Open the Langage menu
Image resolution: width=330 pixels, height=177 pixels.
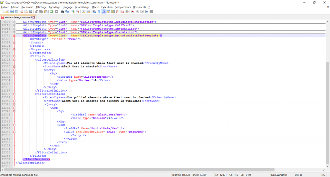coord(68,7)
